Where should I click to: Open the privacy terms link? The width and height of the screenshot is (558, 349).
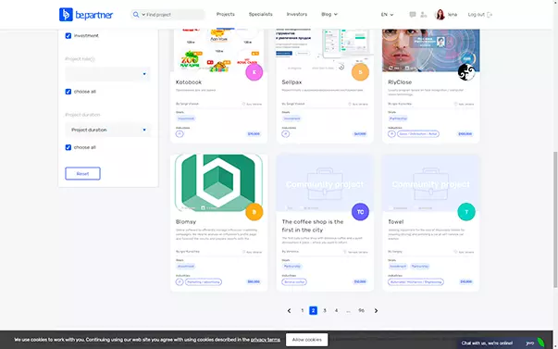point(266,340)
